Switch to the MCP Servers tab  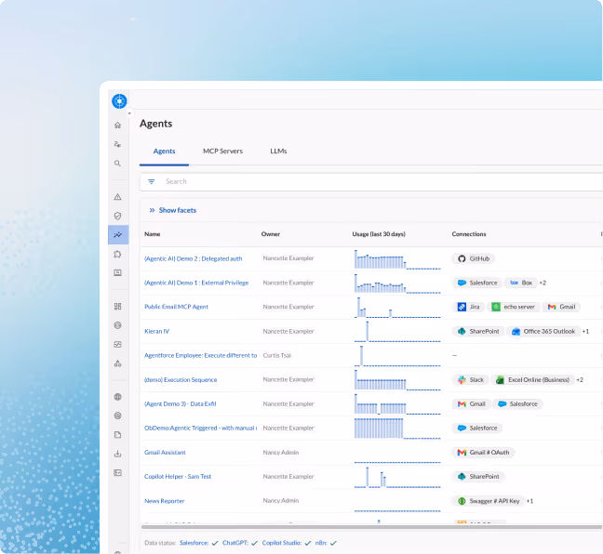click(x=222, y=151)
